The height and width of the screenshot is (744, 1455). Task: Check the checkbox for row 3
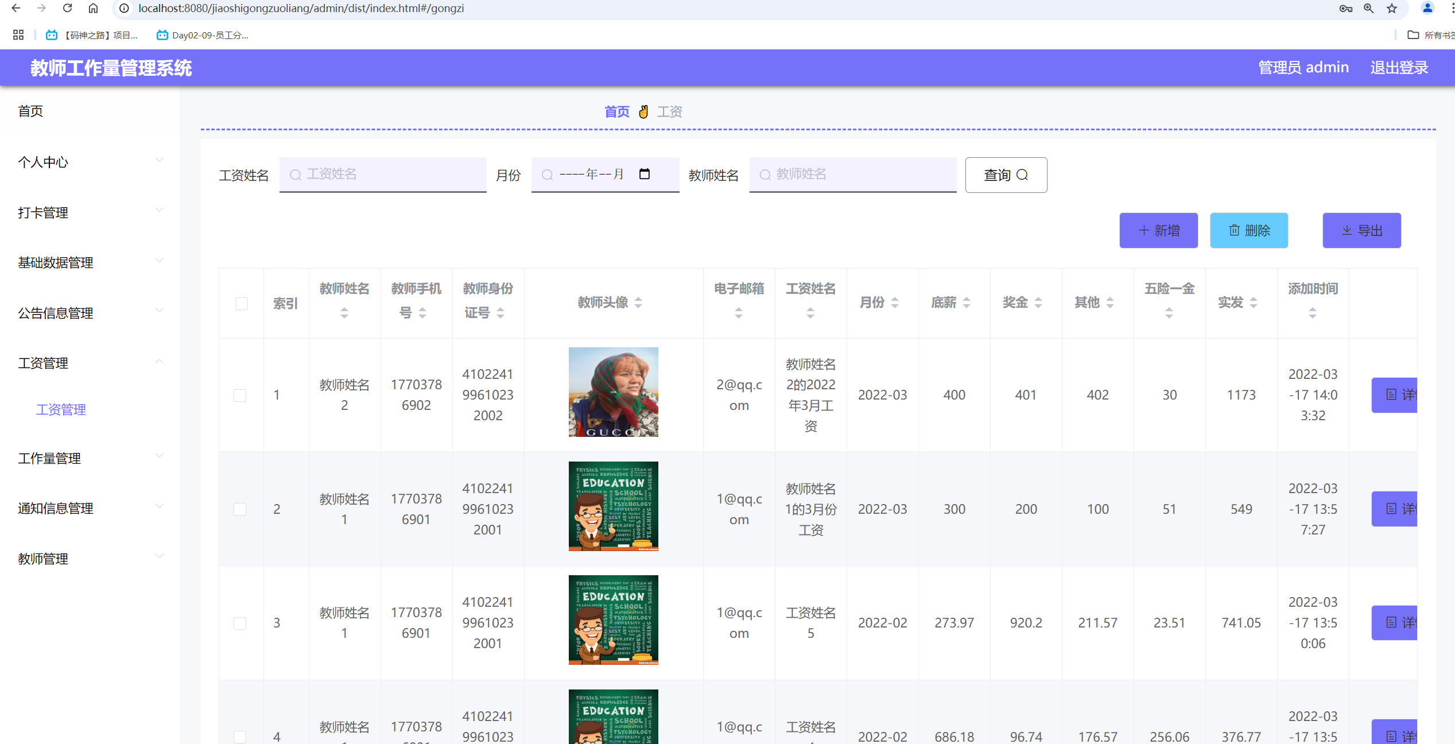(240, 622)
